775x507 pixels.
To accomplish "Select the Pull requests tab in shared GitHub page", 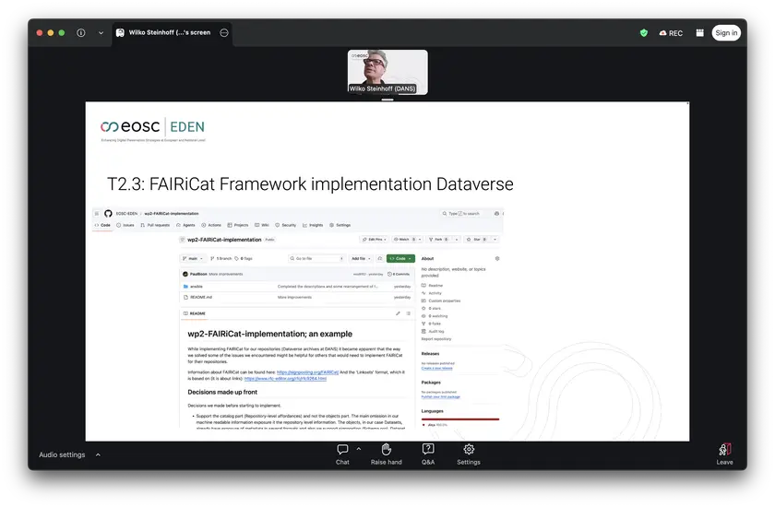I will coord(155,225).
